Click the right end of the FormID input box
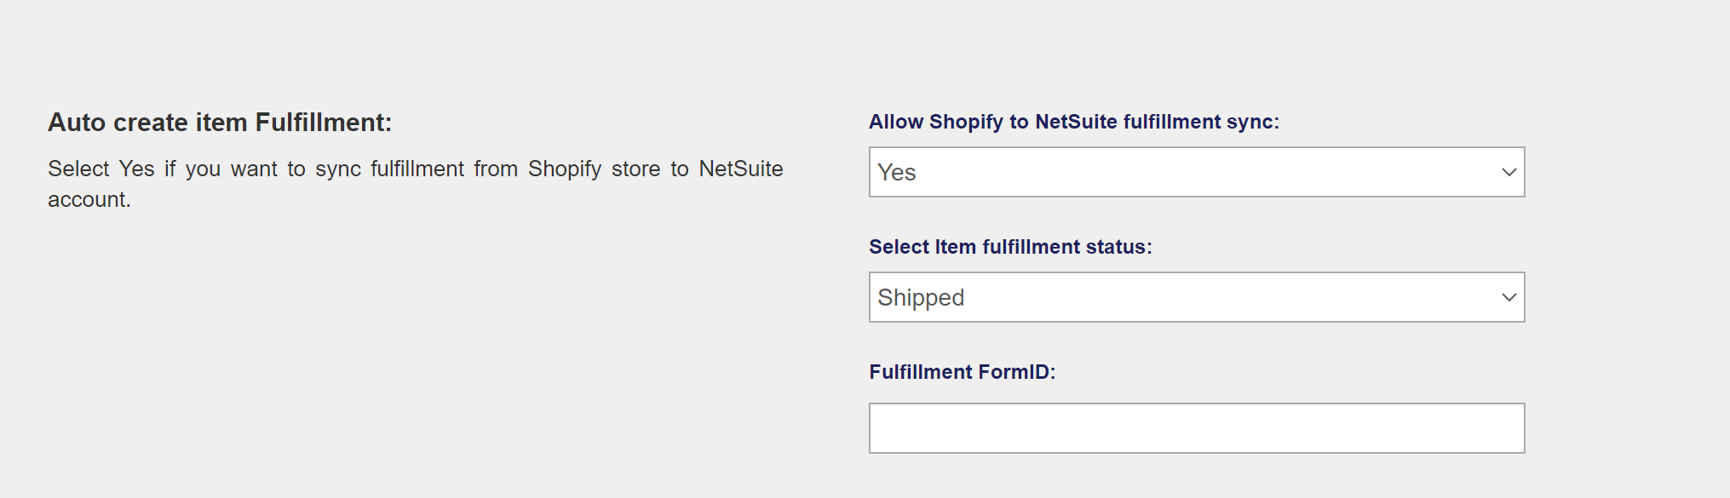Viewport: 1730px width, 498px height. (x=1499, y=428)
